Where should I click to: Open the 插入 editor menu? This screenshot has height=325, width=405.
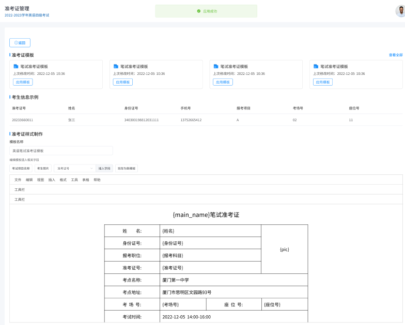point(52,180)
